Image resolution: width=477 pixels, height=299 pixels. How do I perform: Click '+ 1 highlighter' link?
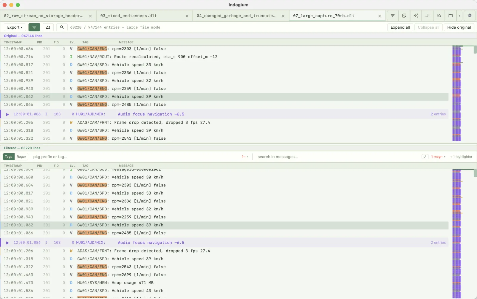click(461, 157)
